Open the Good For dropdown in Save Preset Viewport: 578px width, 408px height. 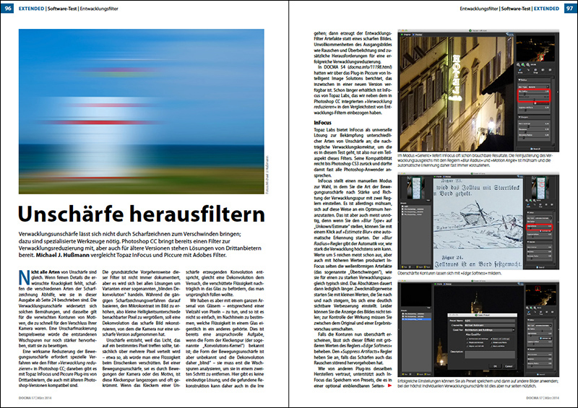[x=490, y=330]
